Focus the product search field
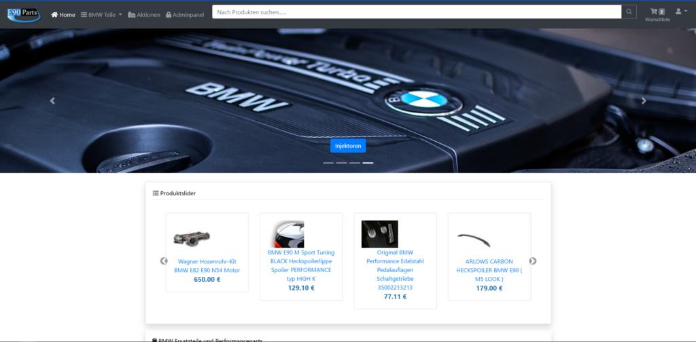 [417, 12]
